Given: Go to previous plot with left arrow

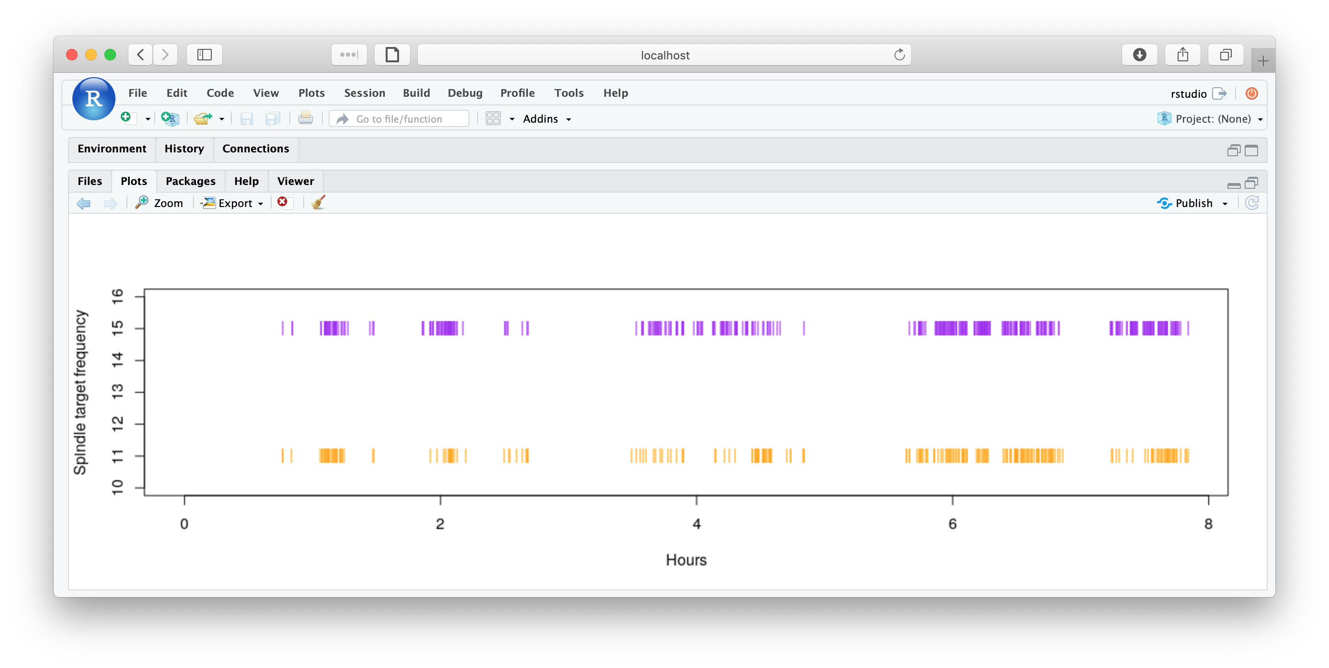Looking at the screenshot, I should 83,203.
